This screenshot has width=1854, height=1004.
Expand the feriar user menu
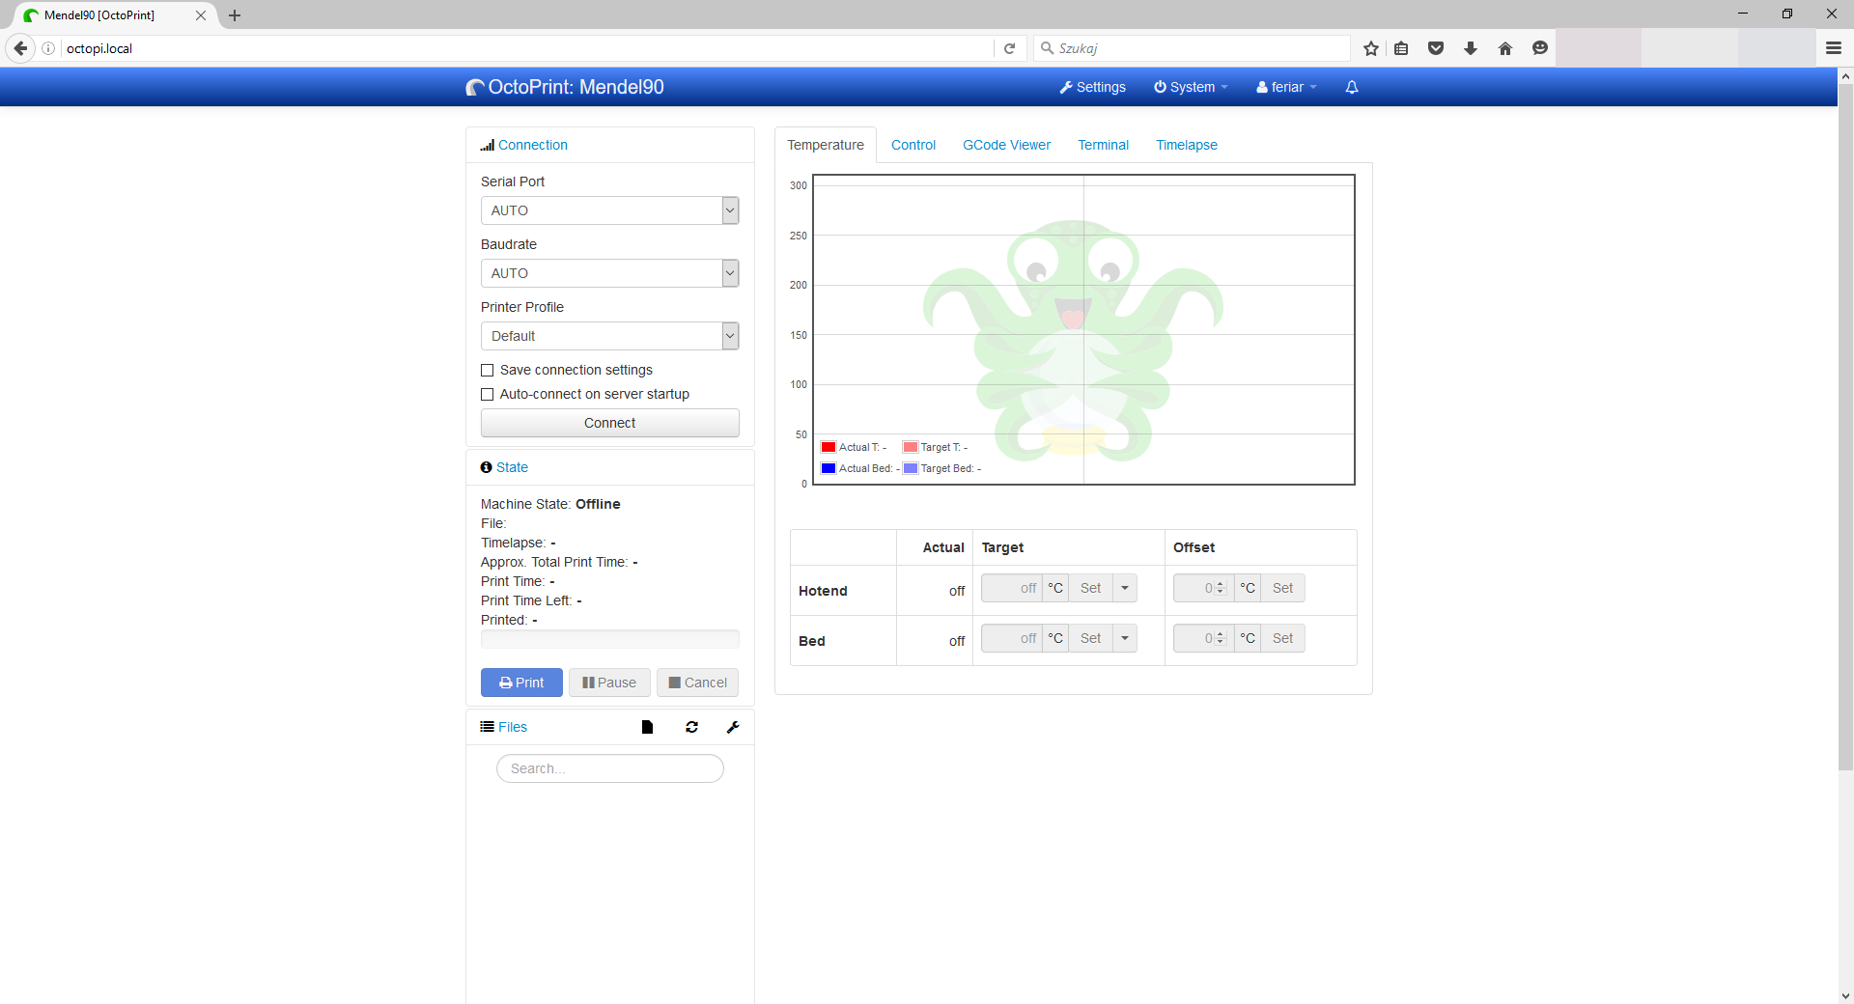[1286, 87]
